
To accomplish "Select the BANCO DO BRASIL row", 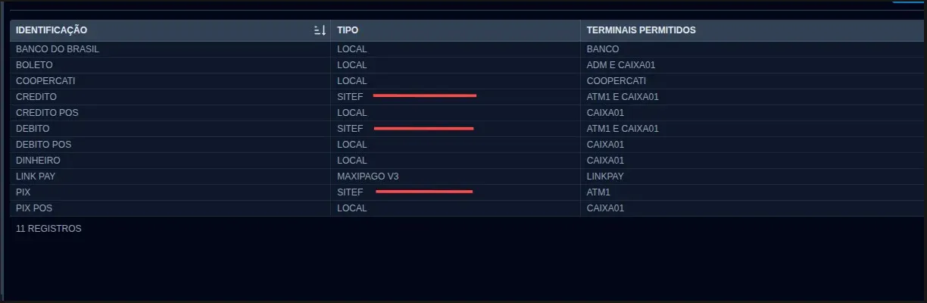I will tap(58, 49).
